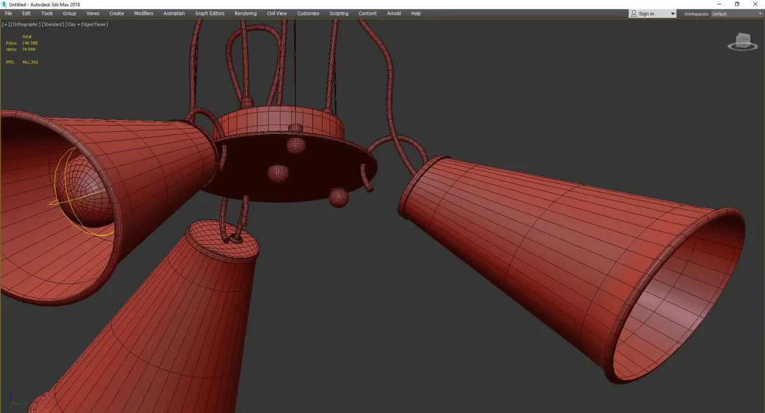Open the Arnold menu
765x413 pixels.
coord(394,13)
